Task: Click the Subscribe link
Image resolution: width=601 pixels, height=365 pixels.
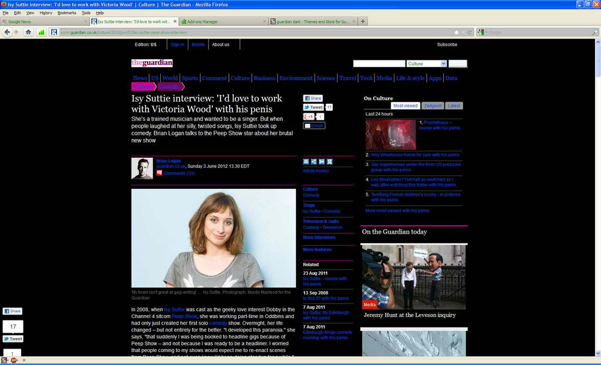Action: 447,45
